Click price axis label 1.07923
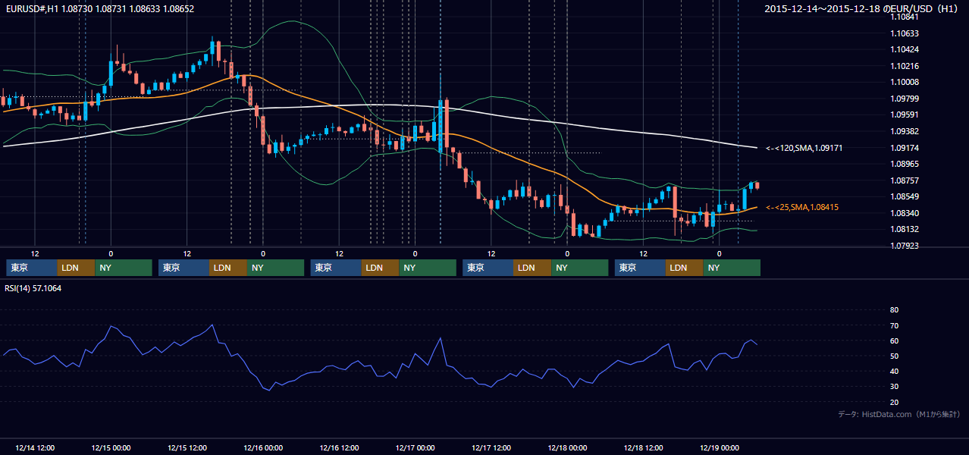This screenshot has width=969, height=455. 905,246
